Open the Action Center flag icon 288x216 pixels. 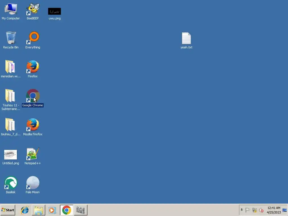point(247,210)
